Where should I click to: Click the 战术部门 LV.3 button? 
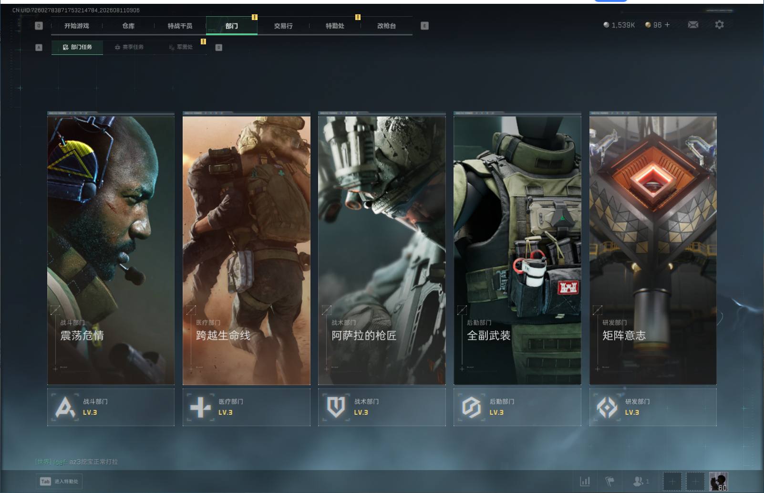(x=382, y=407)
